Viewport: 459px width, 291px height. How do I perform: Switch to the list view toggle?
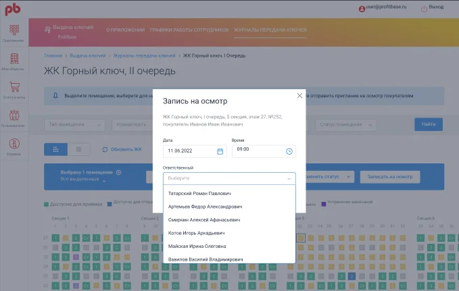click(x=78, y=149)
